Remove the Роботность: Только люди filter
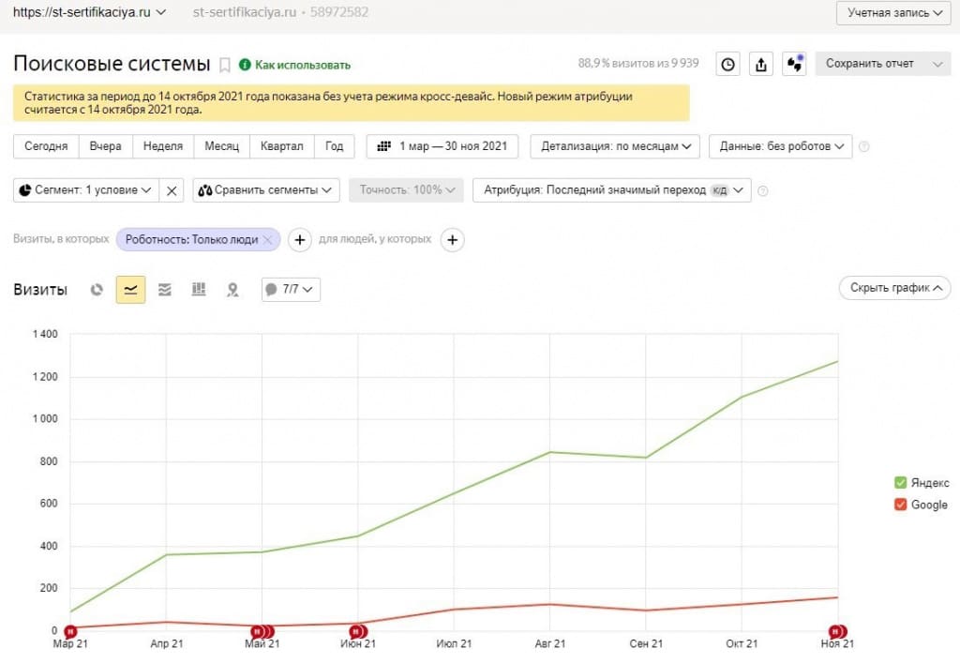This screenshot has height=664, width=960. [267, 239]
